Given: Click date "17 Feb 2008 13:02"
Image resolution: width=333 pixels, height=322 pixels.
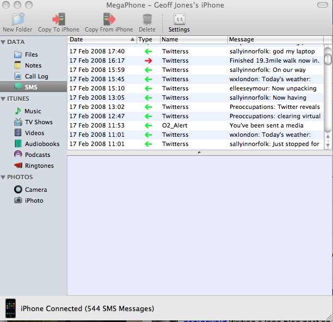Looking at the screenshot, I should pos(97,107).
